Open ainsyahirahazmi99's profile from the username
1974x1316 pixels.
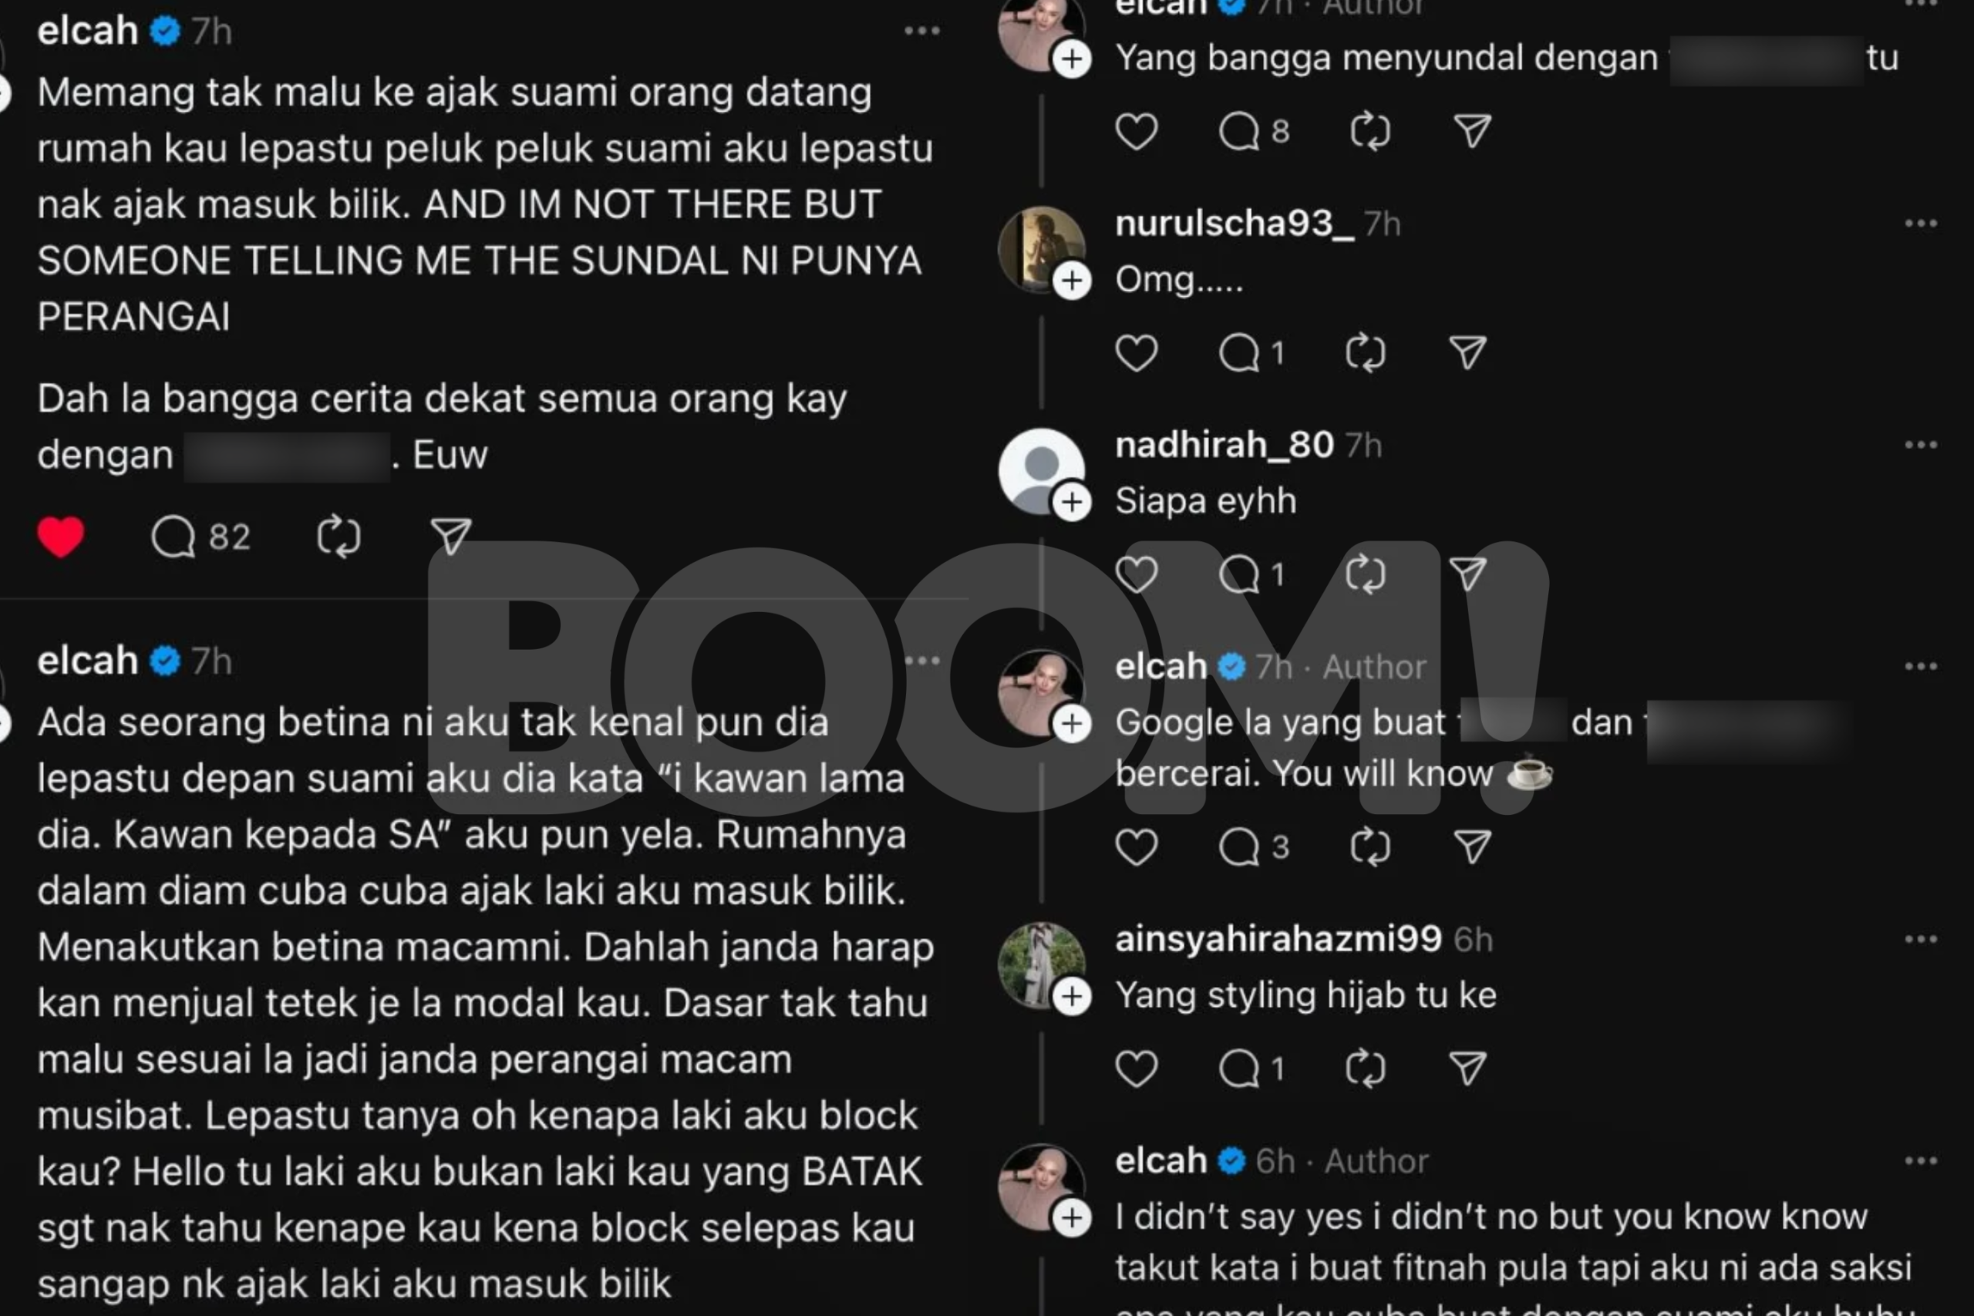1278,938
